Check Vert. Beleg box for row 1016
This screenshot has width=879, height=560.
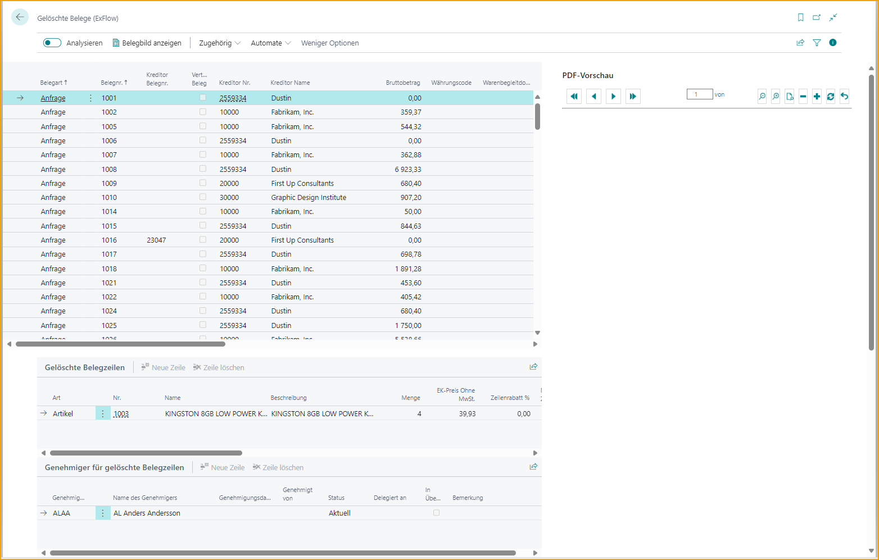pos(203,239)
